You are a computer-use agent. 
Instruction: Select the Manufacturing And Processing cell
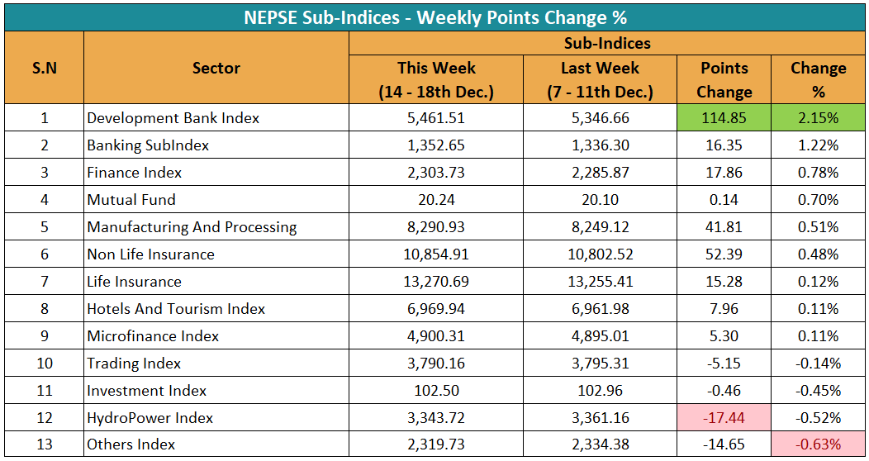(x=192, y=227)
